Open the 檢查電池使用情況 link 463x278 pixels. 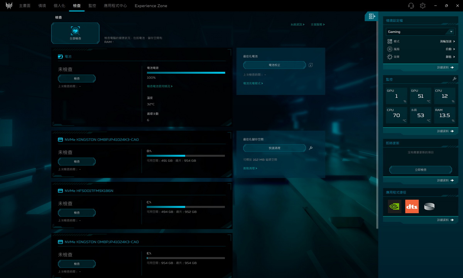160,86
